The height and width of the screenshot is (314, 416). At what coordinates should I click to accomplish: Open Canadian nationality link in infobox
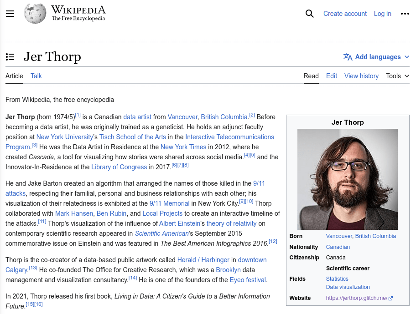(x=338, y=247)
